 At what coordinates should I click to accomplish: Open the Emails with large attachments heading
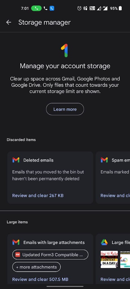(54, 242)
